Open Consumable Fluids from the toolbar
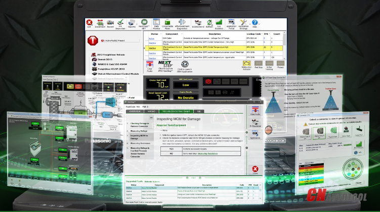This screenshot has height=212, width=380. tap(167, 24)
